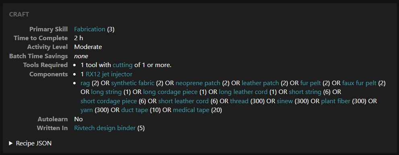The width and height of the screenshot is (399, 155).
Task: Open the neoprene patch link
Action: pos(198,83)
